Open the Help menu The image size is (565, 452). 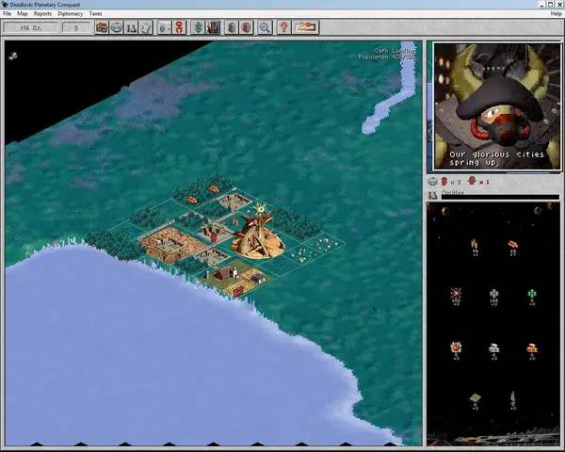point(556,14)
